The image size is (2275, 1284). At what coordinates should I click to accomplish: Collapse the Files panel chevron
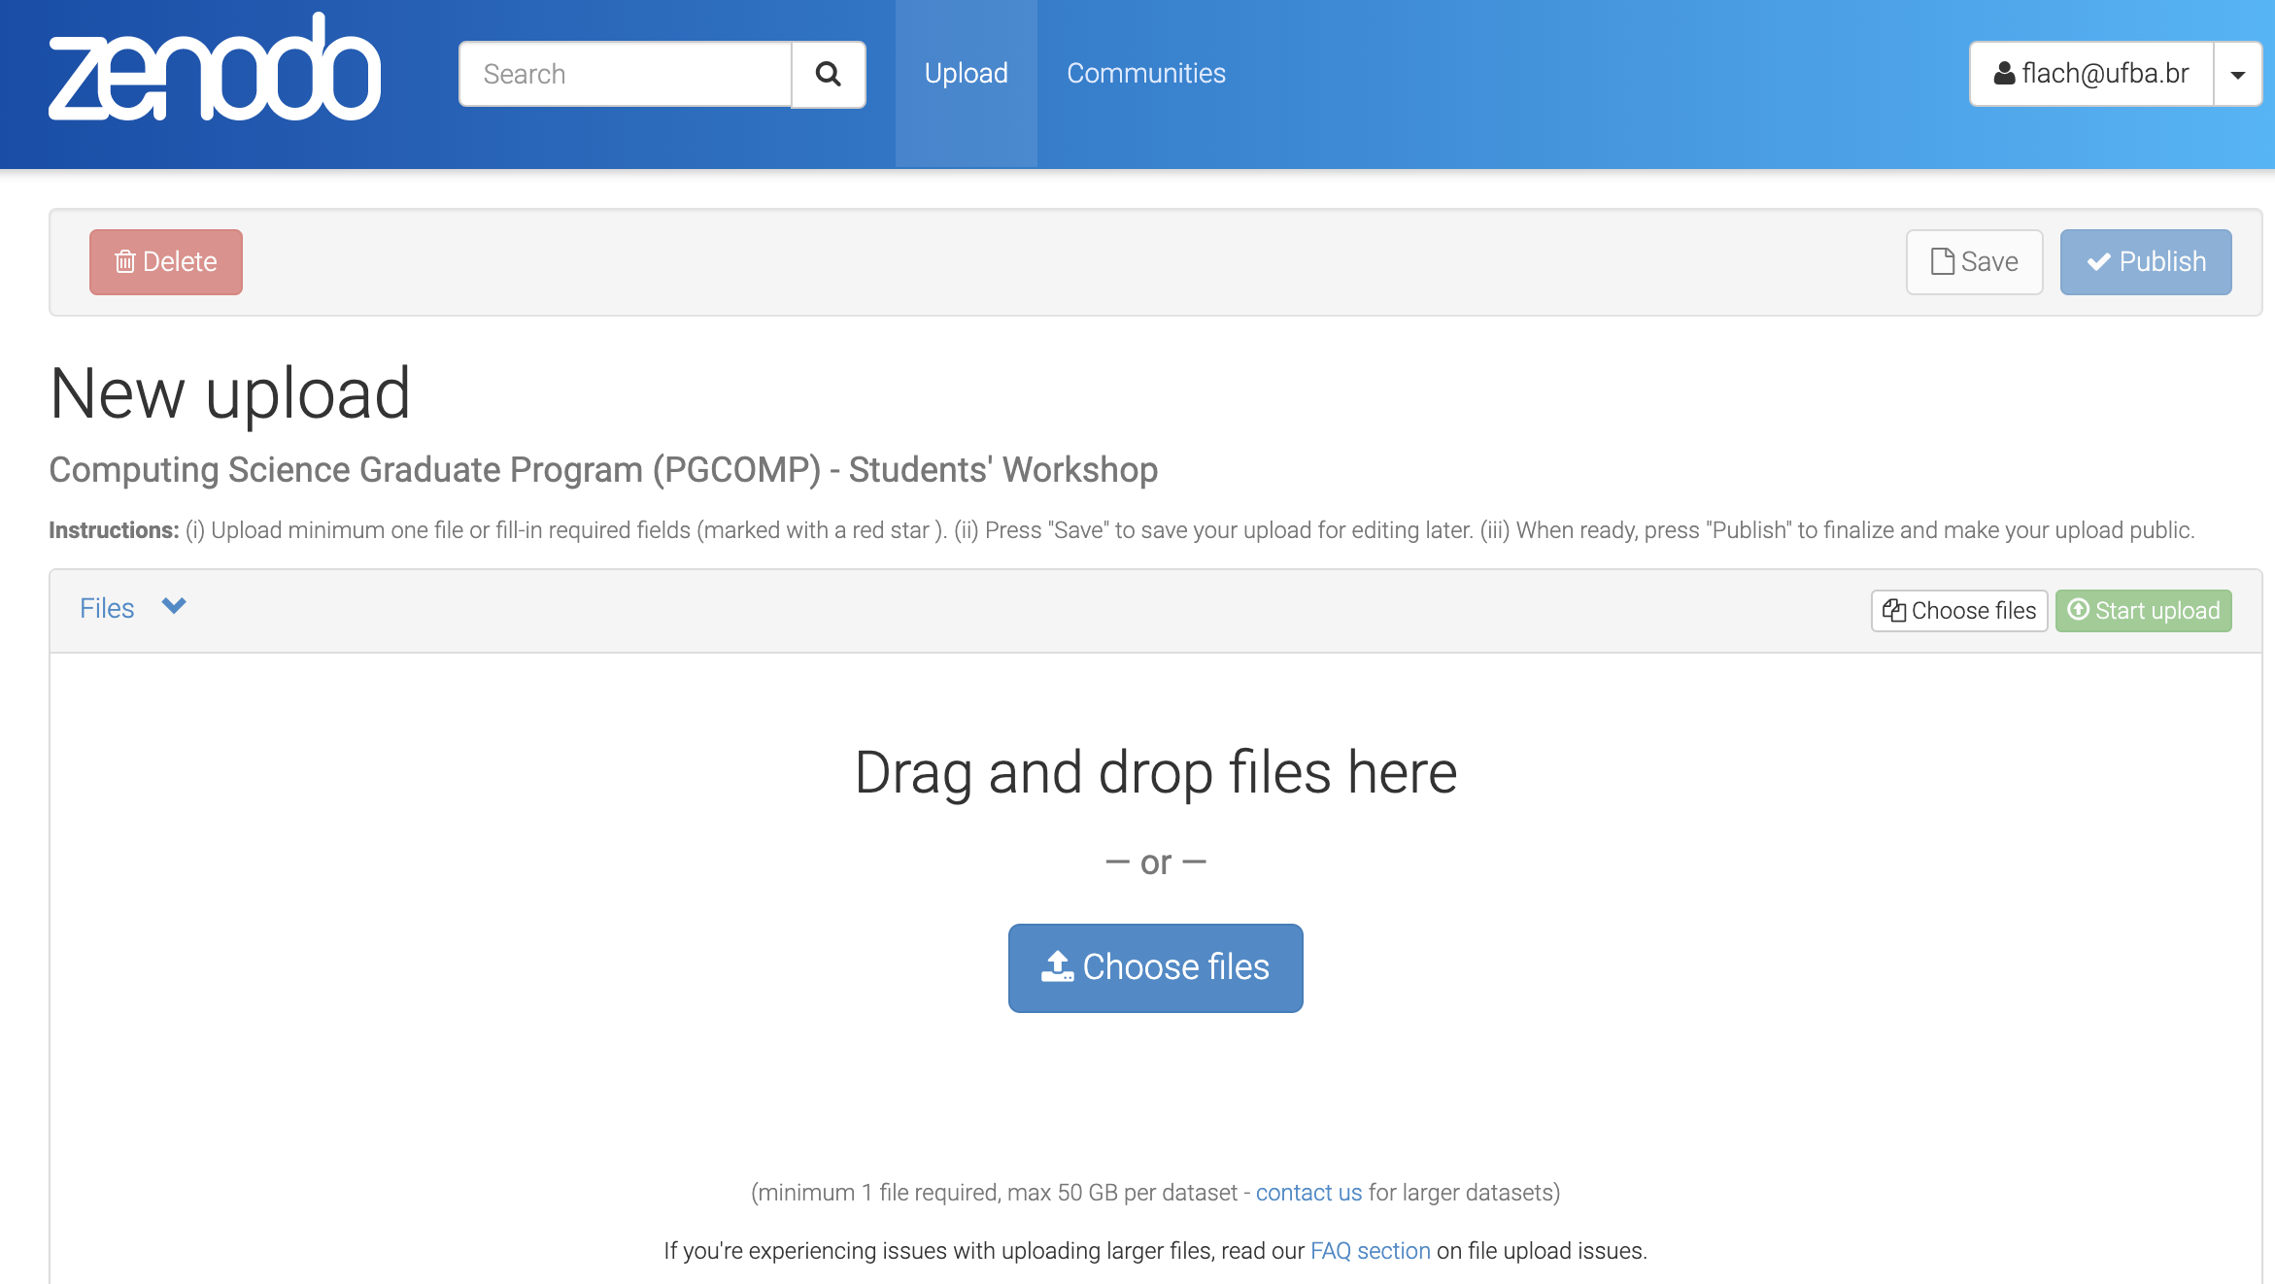(174, 606)
